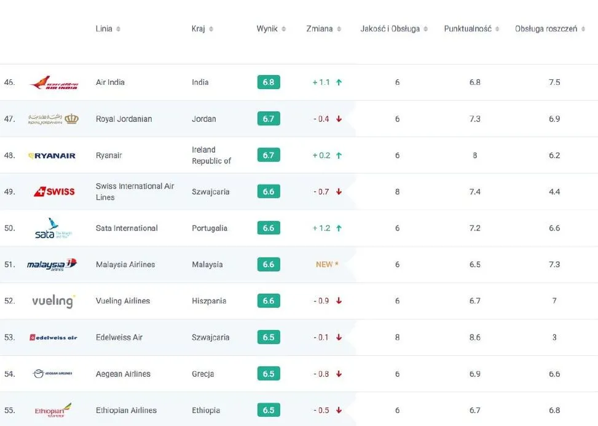Click Swiss International's 6.6 score badge
Image resolution: width=598 pixels, height=426 pixels.
(x=269, y=191)
